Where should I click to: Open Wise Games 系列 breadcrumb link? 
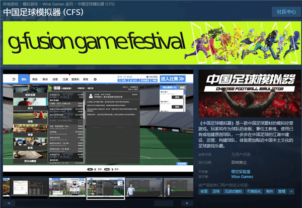pos(62,3)
